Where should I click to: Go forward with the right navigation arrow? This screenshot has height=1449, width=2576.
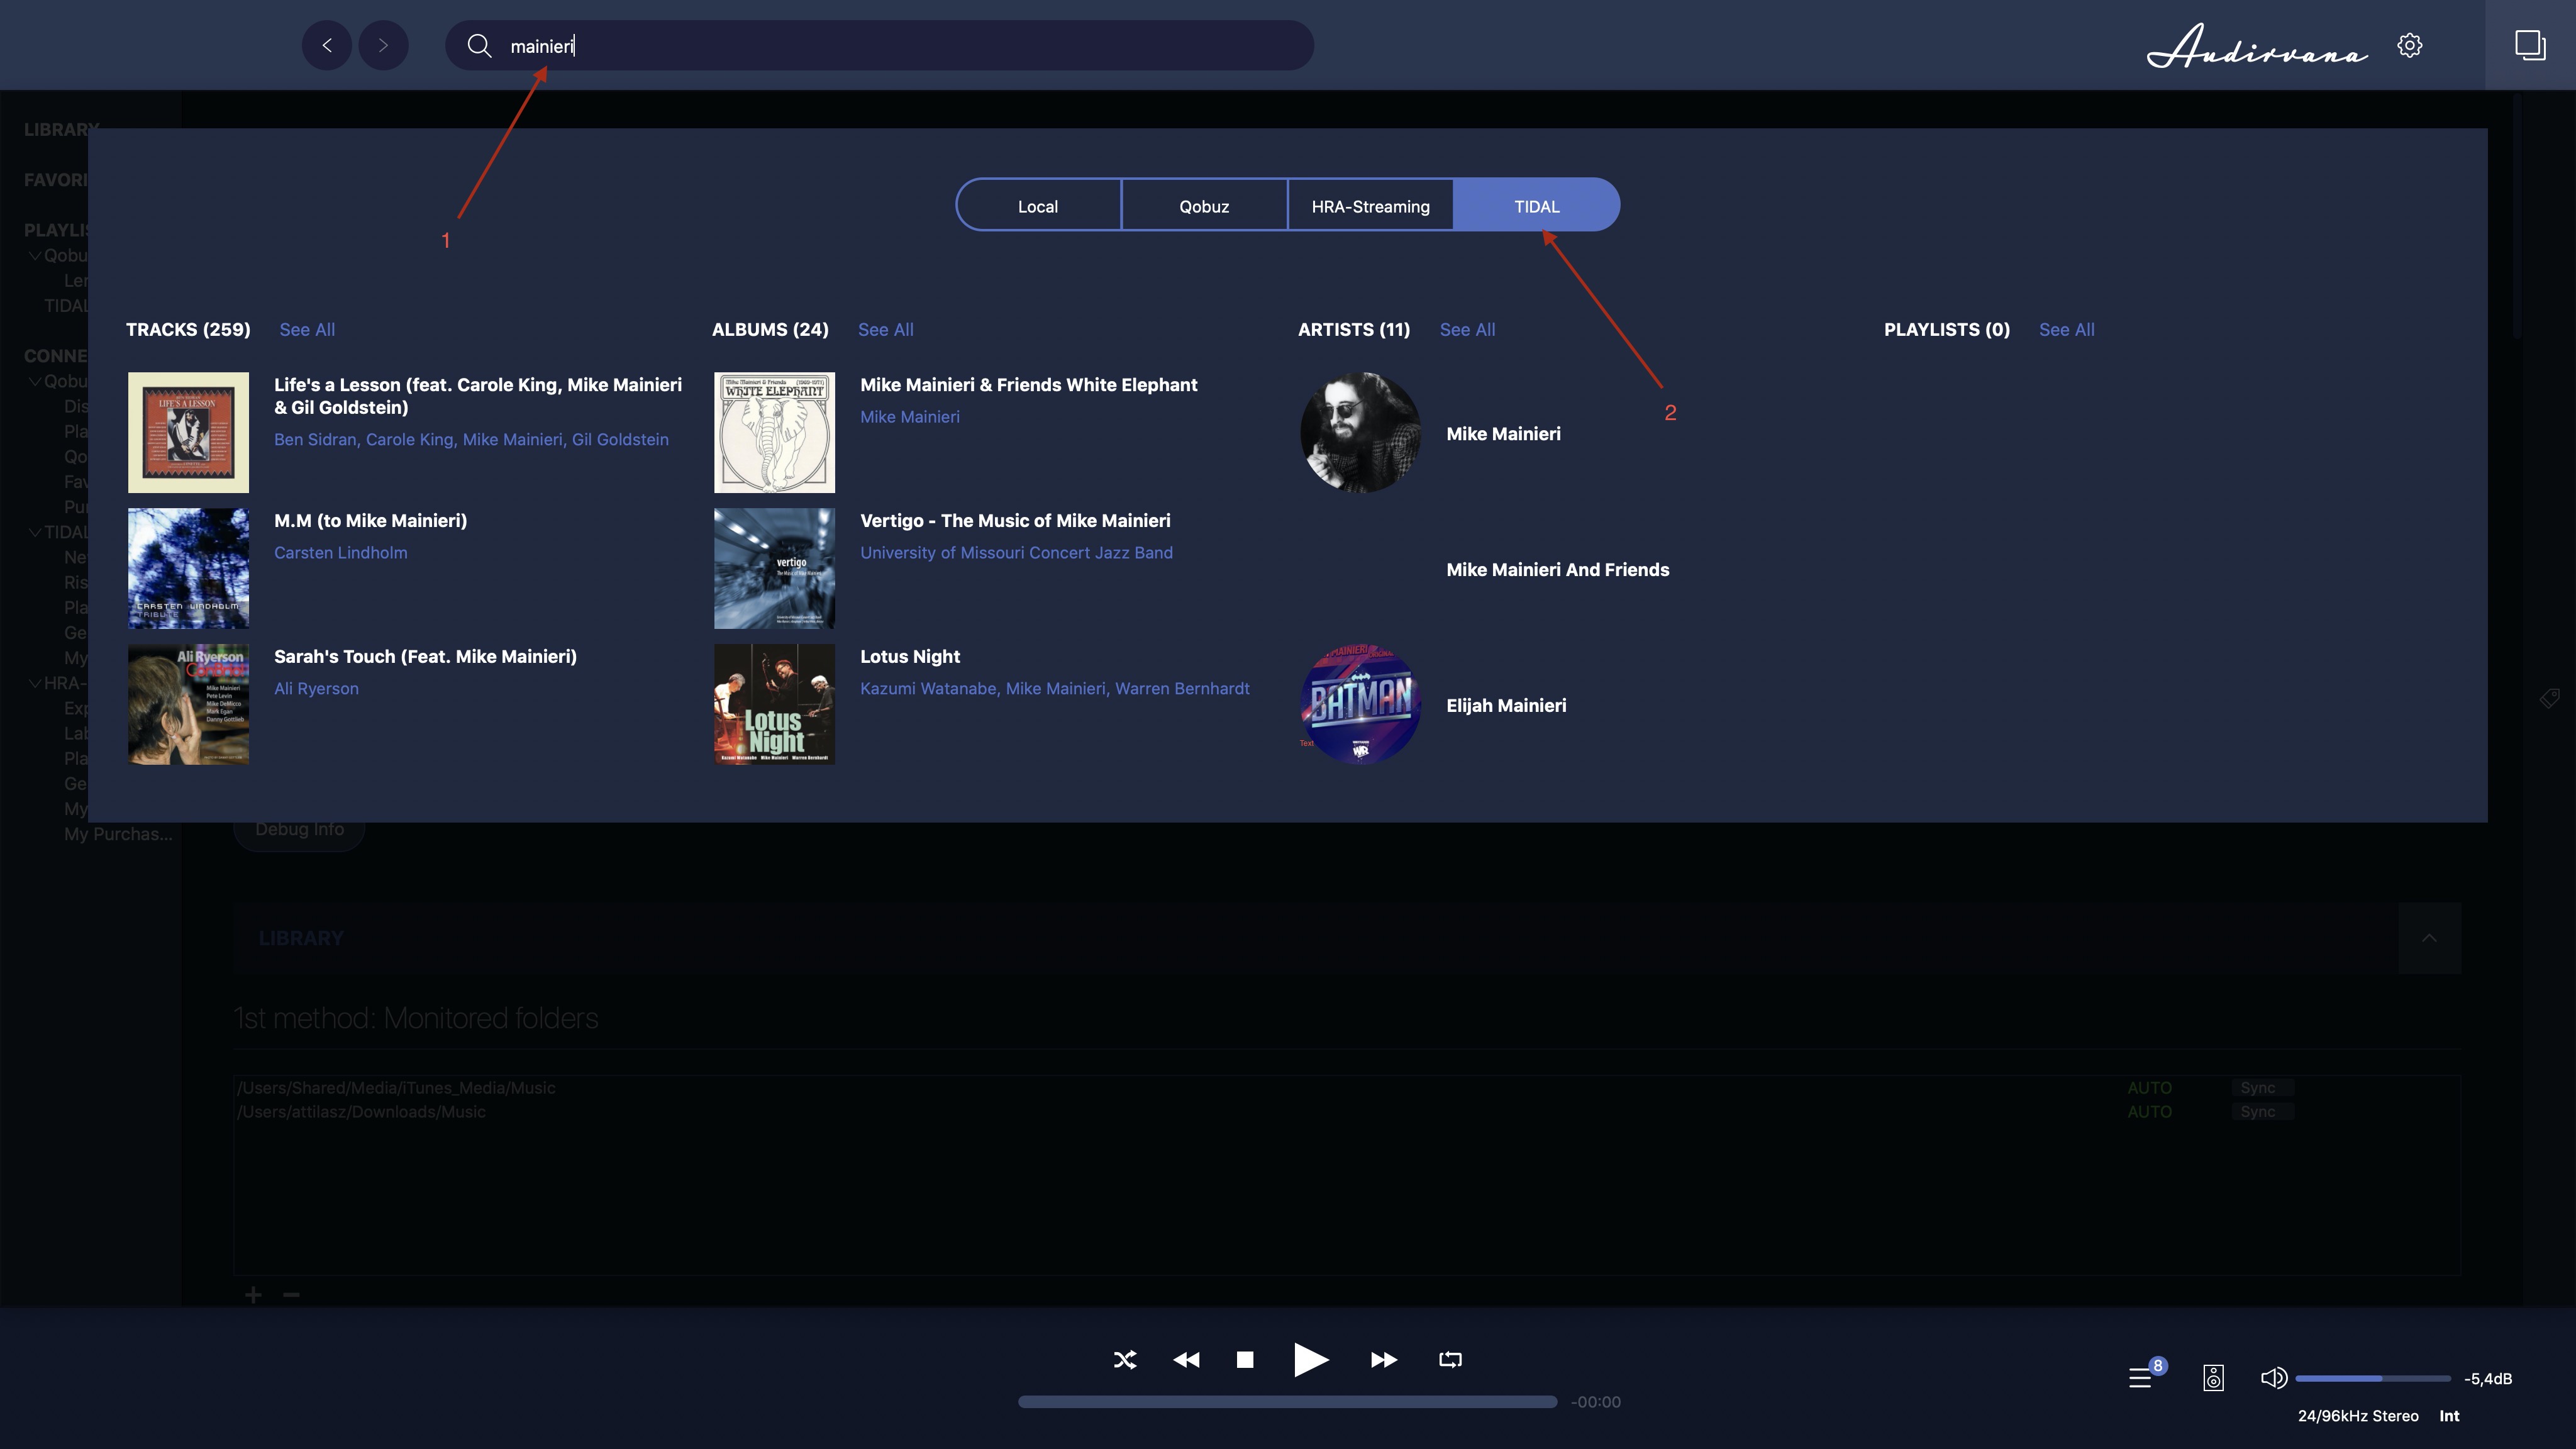coord(383,45)
